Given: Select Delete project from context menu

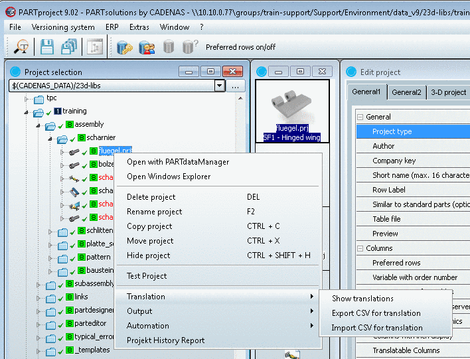Looking at the screenshot, I should tap(218, 197).
